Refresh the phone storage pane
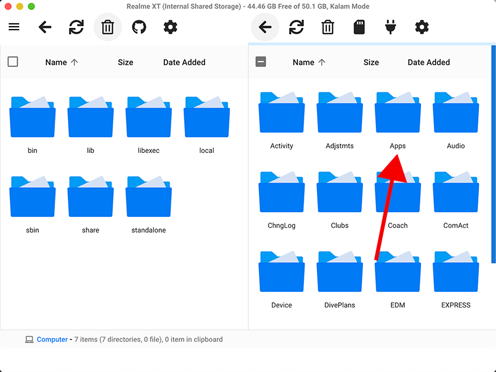496x372 pixels. (x=296, y=27)
